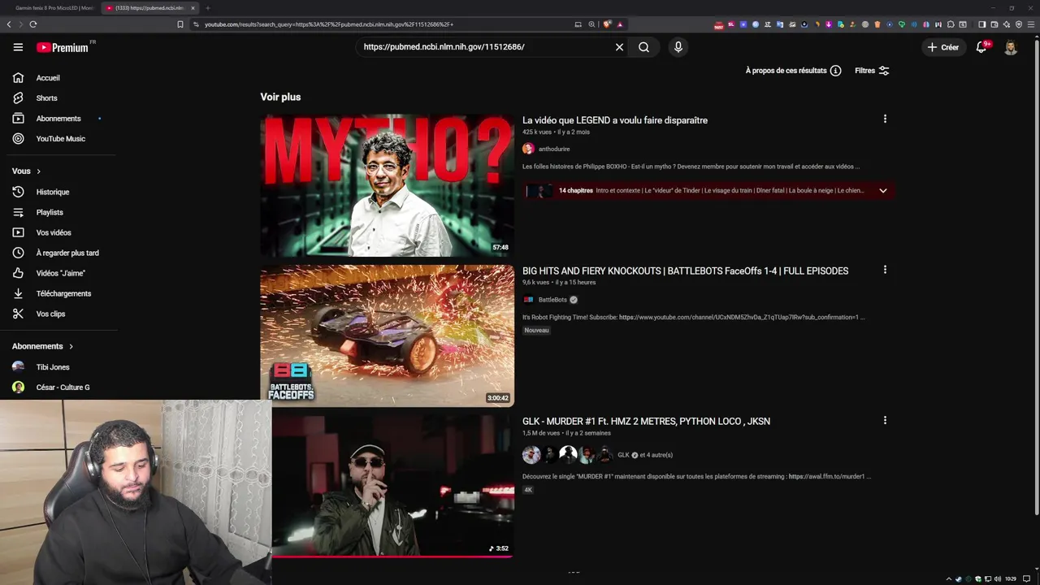This screenshot has height=585, width=1040.
Task: Click the Vos vidéos icon
Action: (x=18, y=232)
